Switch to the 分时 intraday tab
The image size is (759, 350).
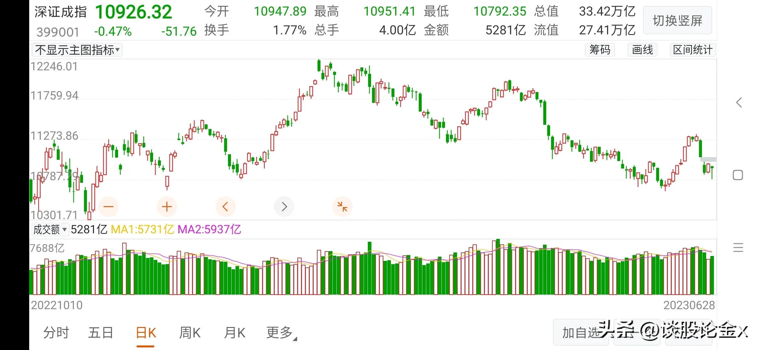pos(56,332)
